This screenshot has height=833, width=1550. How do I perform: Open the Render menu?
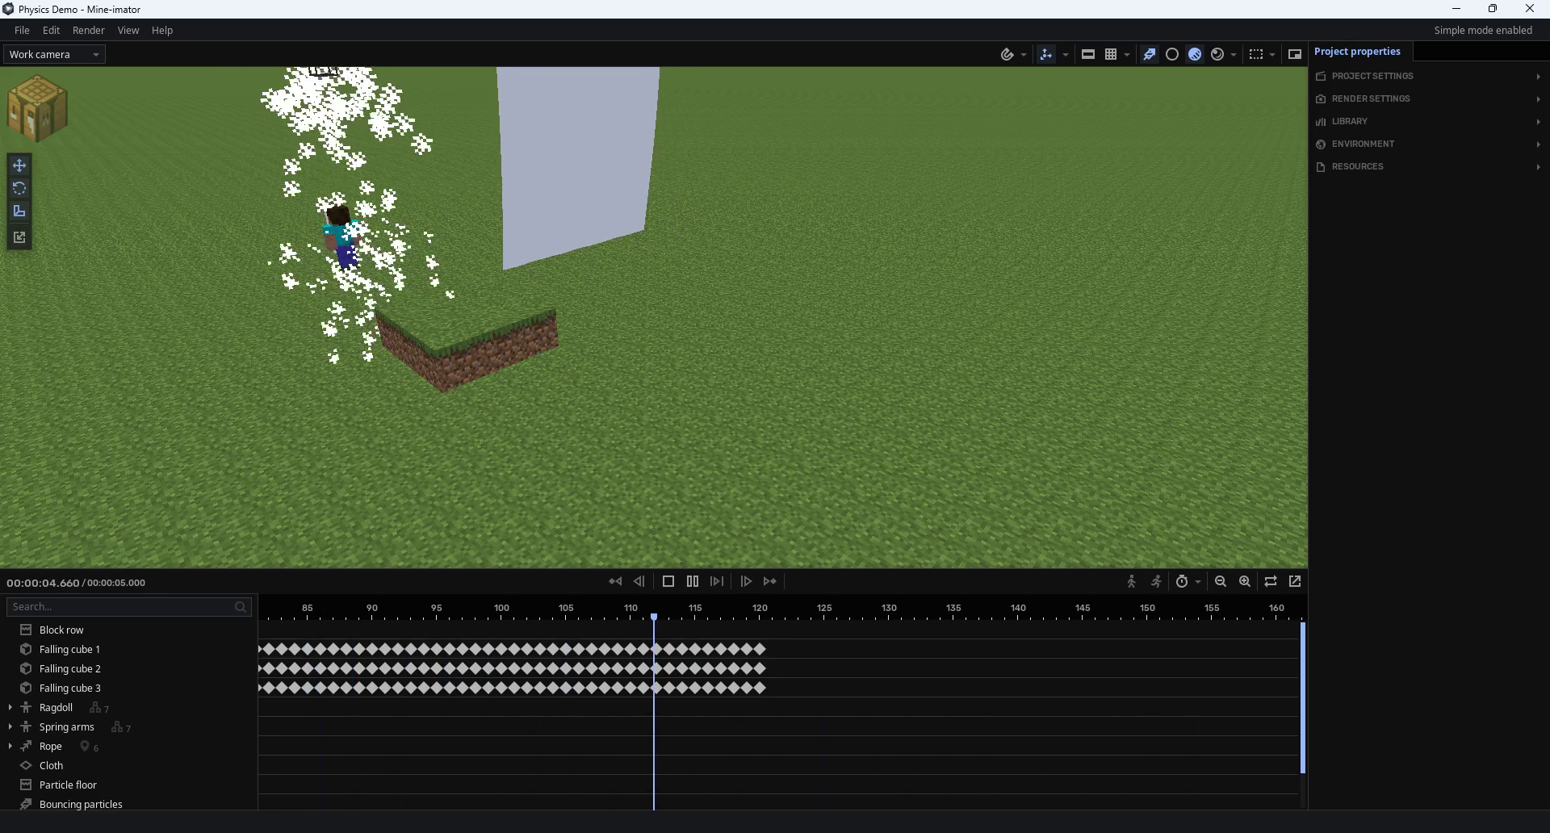point(88,30)
